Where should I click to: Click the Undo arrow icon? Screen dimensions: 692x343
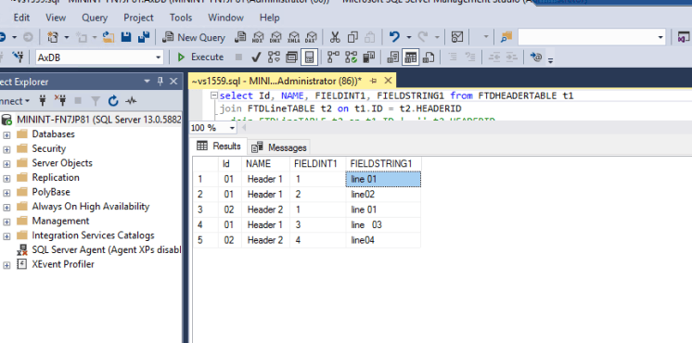(x=394, y=37)
